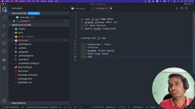Image resolution: width=195 pixels, height=109 pixels.
Task: Click TypeScript Importer Symbols: 15 status
Action: coord(44,107)
